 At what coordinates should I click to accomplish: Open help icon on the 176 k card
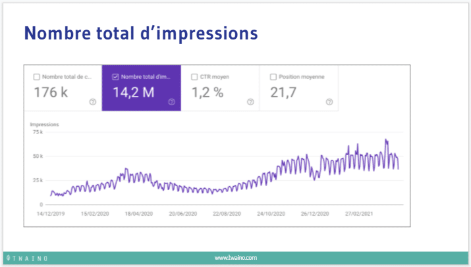tap(93, 102)
